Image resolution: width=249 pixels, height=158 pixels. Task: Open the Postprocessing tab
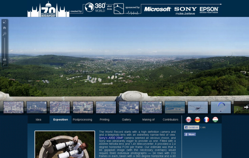coord(82,120)
